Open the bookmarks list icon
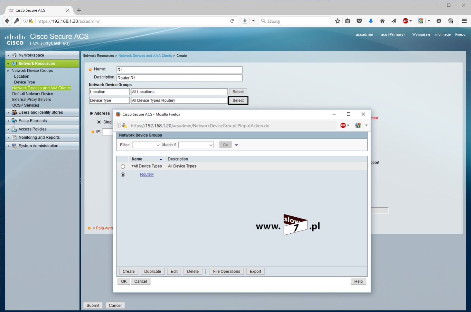This screenshot has height=312, width=471. (x=348, y=21)
